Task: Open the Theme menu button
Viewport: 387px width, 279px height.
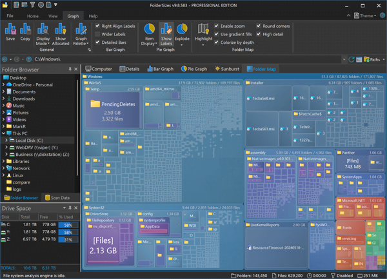Action: click(365, 15)
